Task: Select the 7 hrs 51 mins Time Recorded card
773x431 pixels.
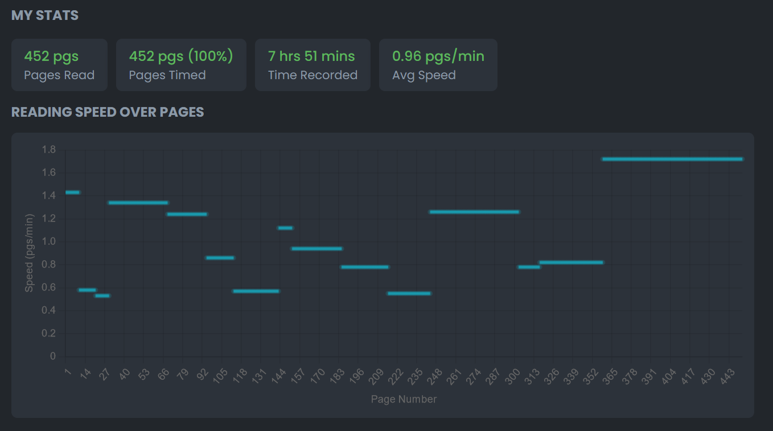Action: pyautogui.click(x=313, y=65)
